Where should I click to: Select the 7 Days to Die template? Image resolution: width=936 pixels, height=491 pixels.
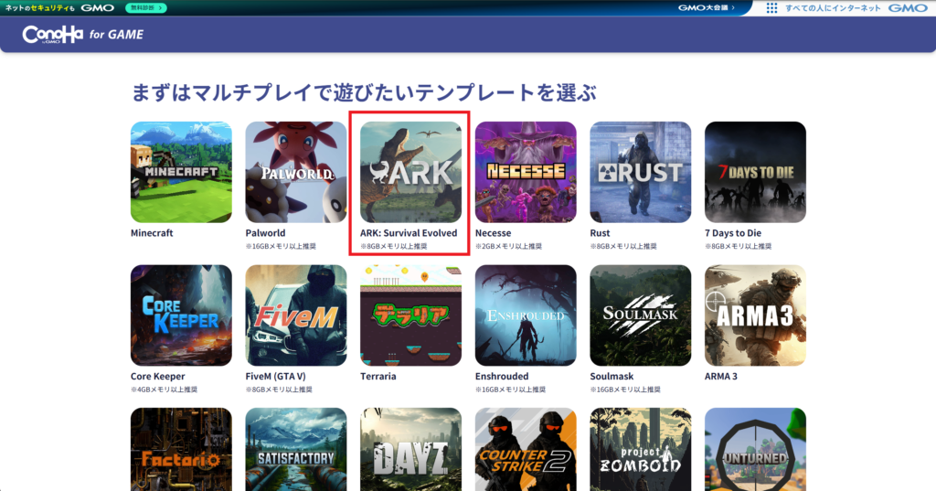pyautogui.click(x=755, y=172)
